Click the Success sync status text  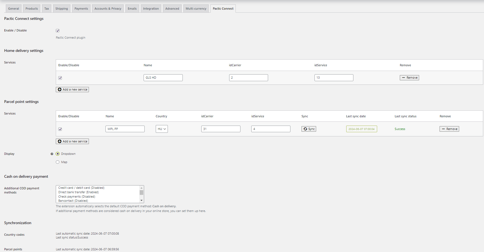tap(400, 129)
